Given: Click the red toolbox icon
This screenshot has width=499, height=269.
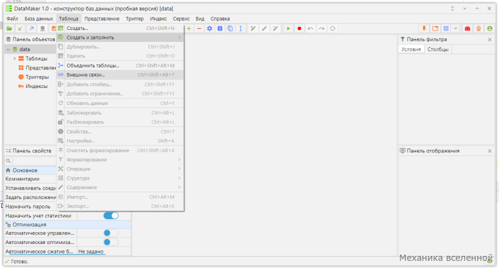Looking at the screenshot, I should point(467,29).
